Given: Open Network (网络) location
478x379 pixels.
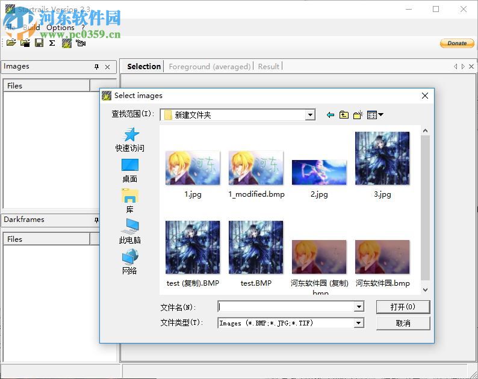Looking at the screenshot, I should point(130,262).
